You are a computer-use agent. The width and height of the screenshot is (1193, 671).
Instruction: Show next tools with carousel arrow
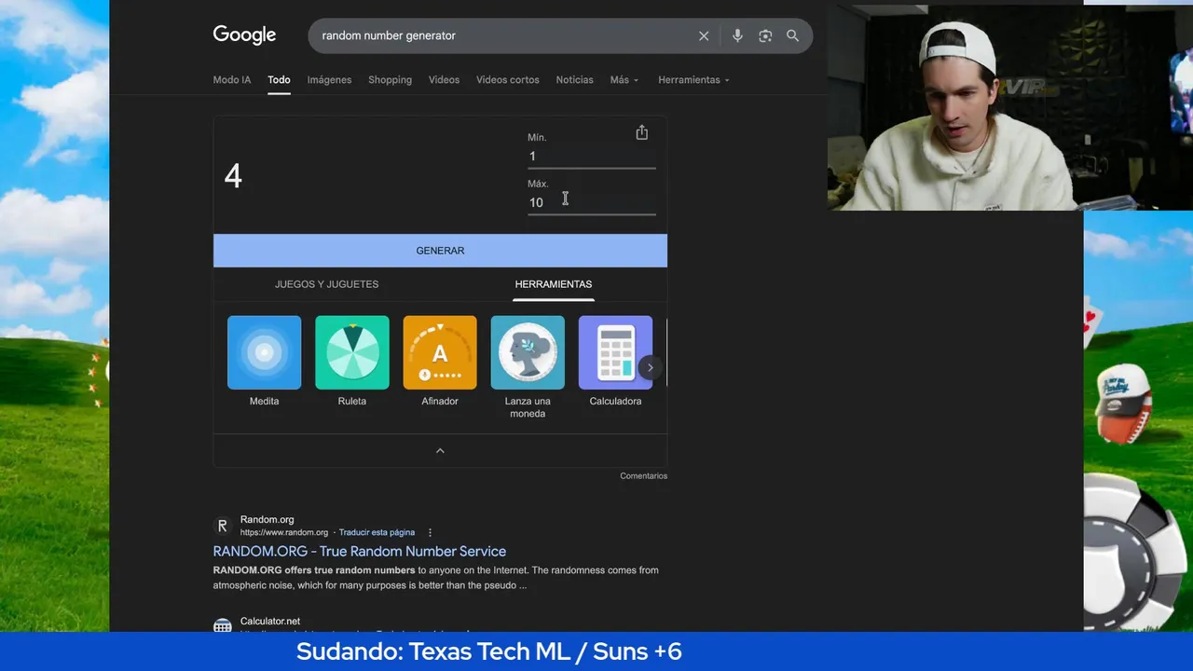[650, 367]
